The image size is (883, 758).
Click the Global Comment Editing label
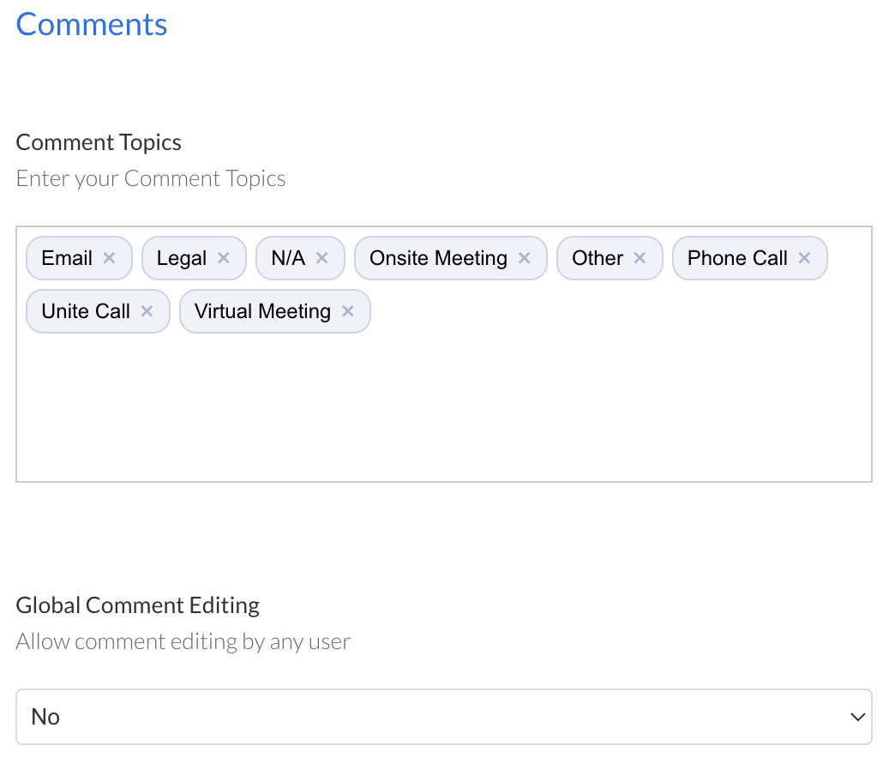(137, 605)
